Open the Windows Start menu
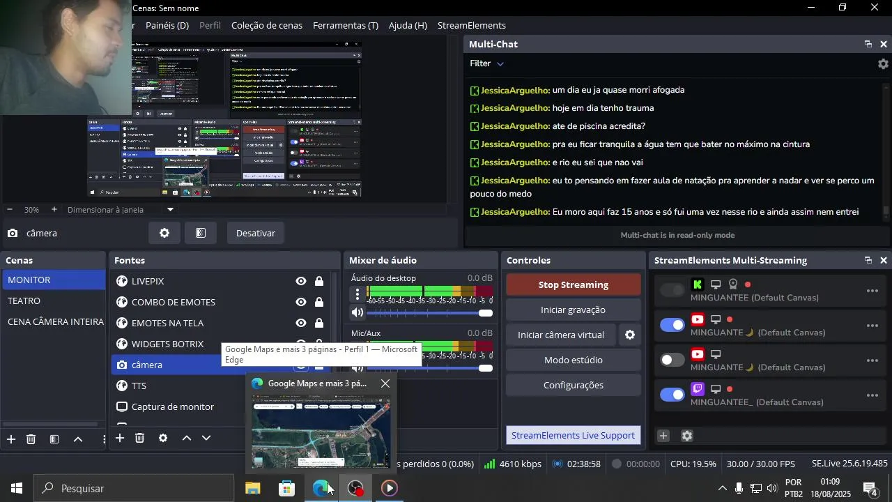The image size is (892, 502). pos(17,488)
